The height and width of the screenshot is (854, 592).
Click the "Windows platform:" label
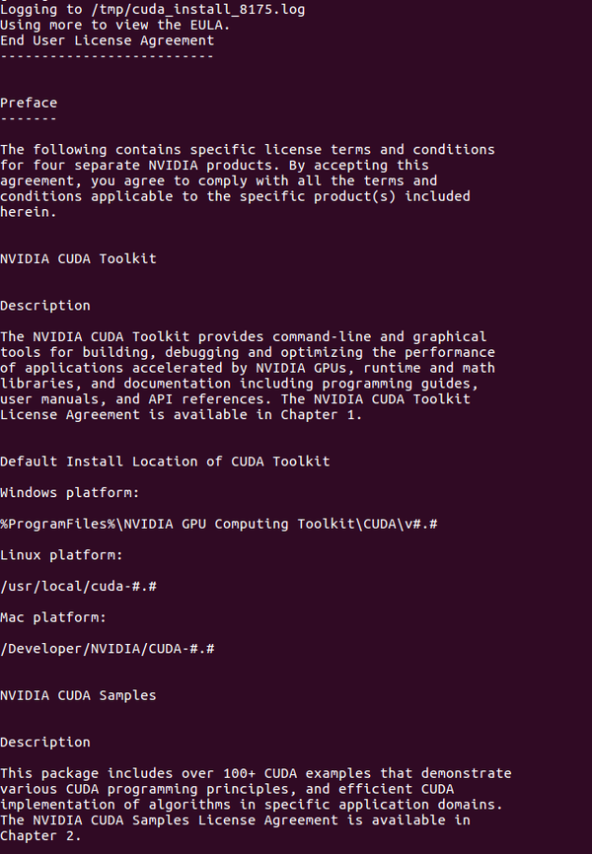pos(70,492)
